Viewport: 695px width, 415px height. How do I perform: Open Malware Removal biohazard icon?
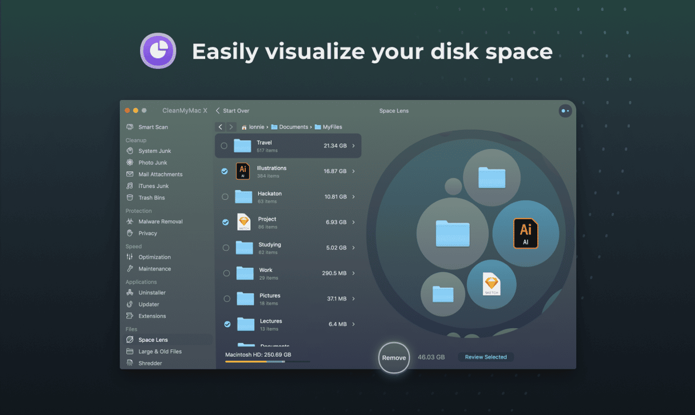(130, 221)
